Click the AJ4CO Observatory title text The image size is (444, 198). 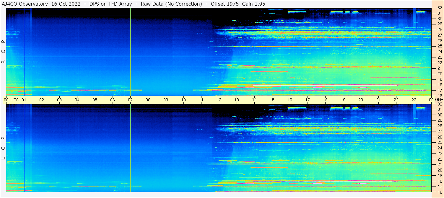pyautogui.click(x=24, y=4)
